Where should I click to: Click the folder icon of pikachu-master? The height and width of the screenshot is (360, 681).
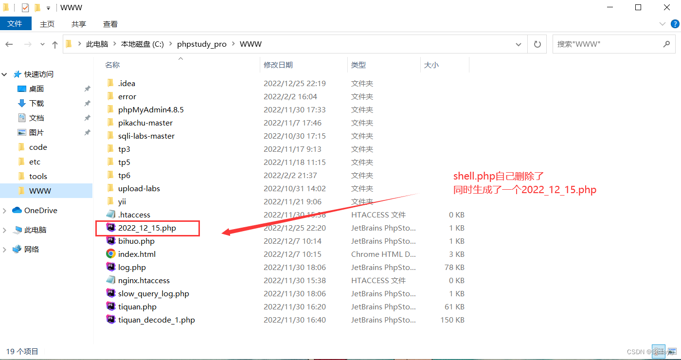pos(110,122)
